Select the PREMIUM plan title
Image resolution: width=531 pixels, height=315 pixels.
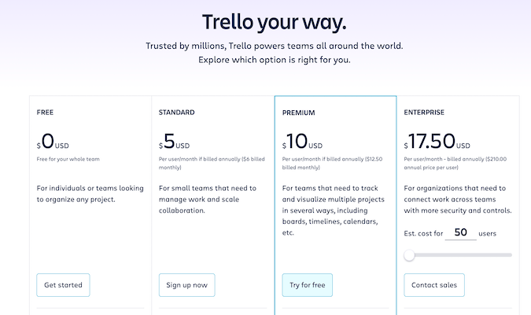(x=298, y=113)
